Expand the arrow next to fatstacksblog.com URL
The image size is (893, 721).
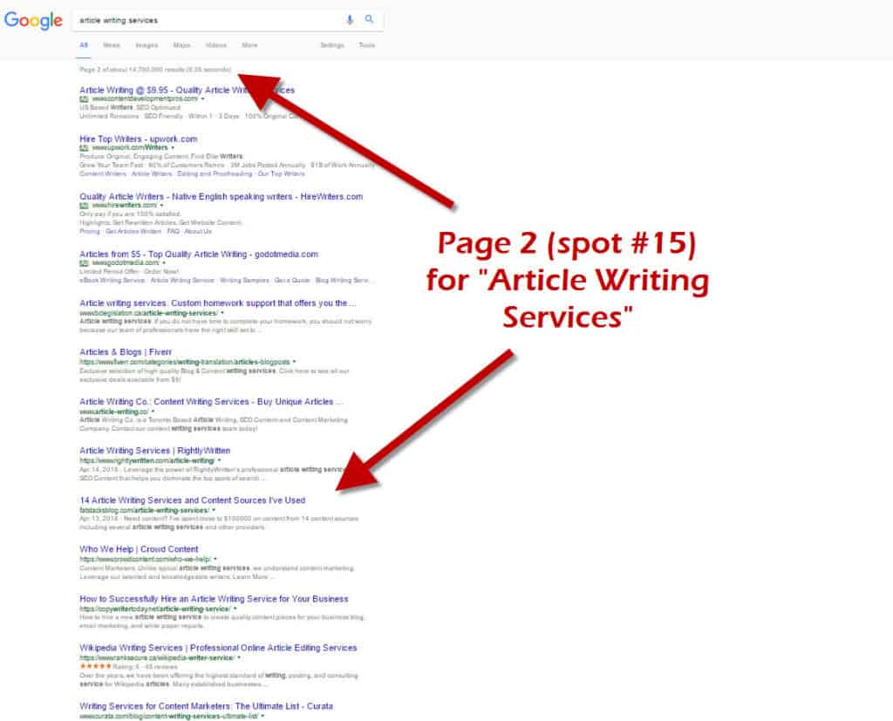pyautogui.click(x=214, y=510)
